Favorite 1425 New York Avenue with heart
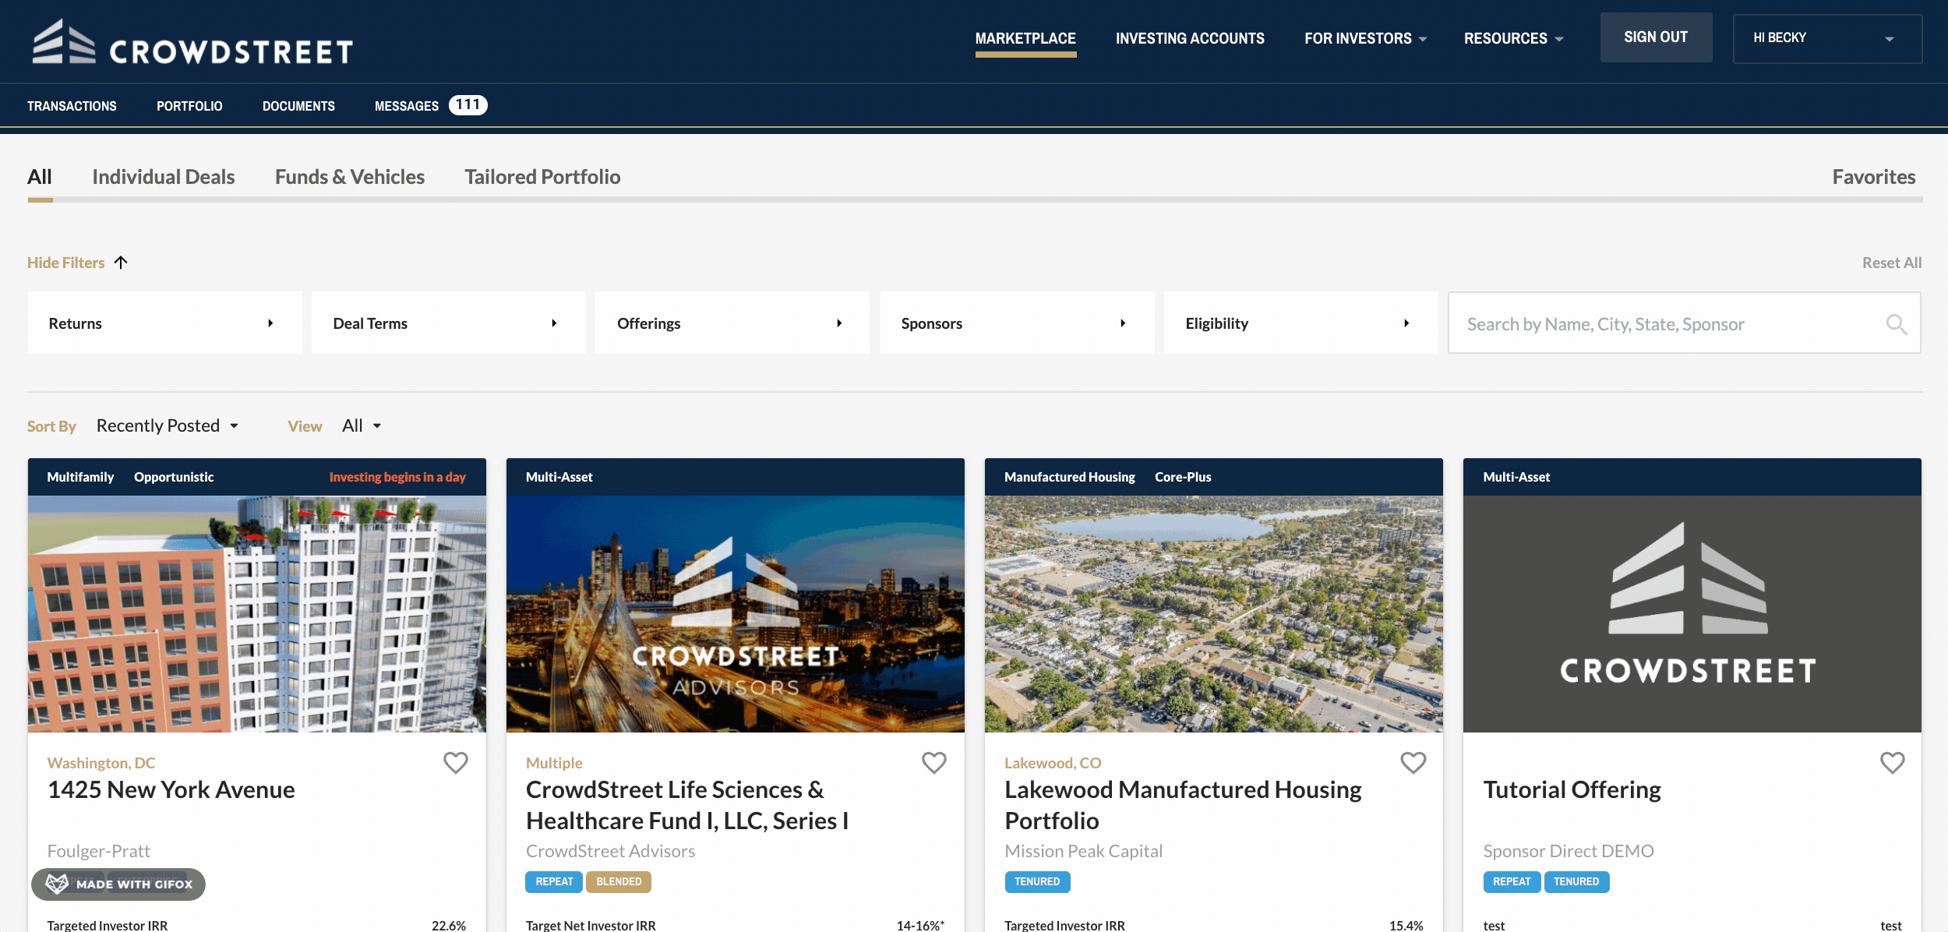 pos(455,762)
